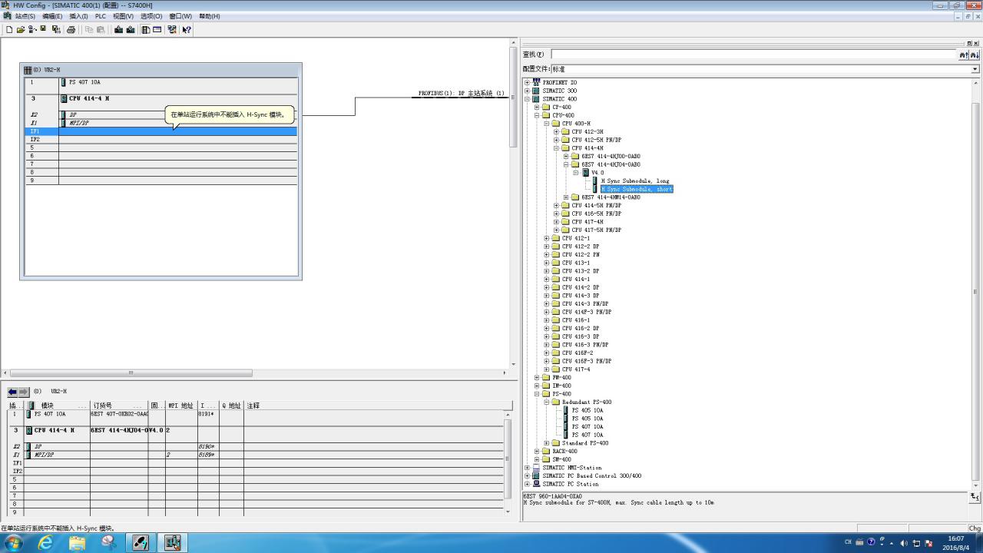Expand SIMATIC 300 catalog node

coord(527,91)
